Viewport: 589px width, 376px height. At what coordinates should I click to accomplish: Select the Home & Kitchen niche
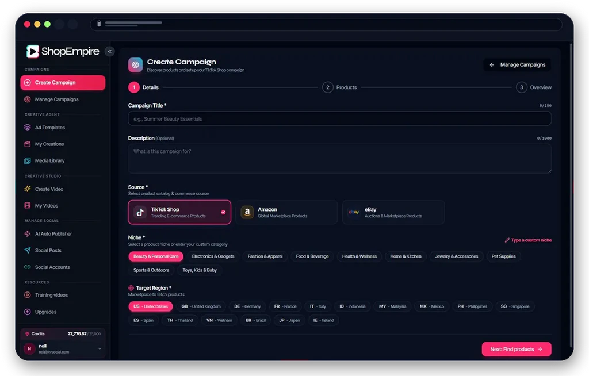point(406,256)
